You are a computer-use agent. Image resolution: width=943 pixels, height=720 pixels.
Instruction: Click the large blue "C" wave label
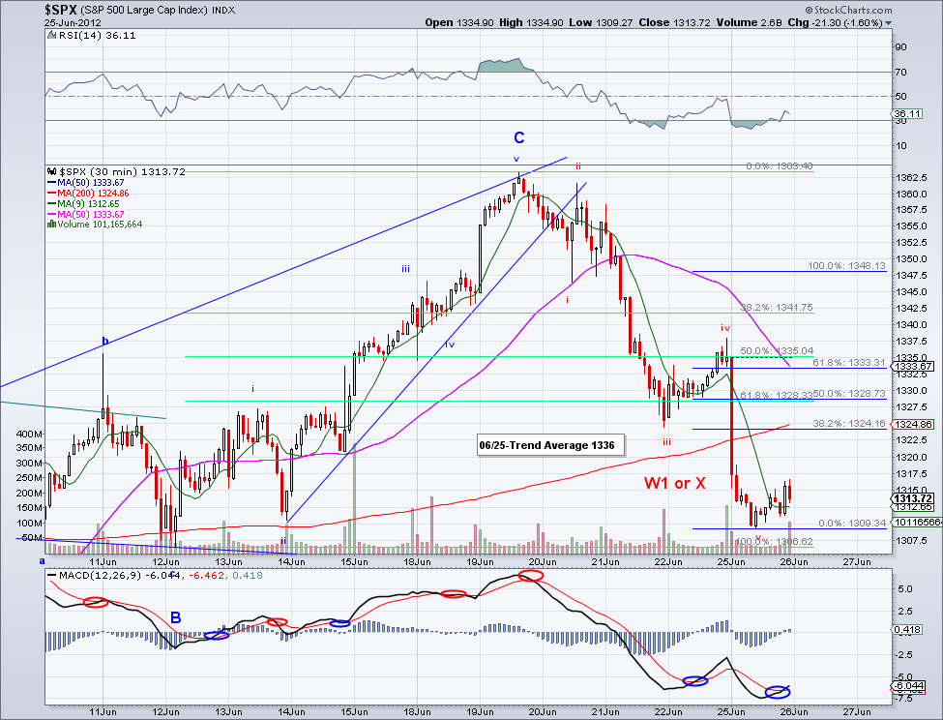click(x=519, y=137)
